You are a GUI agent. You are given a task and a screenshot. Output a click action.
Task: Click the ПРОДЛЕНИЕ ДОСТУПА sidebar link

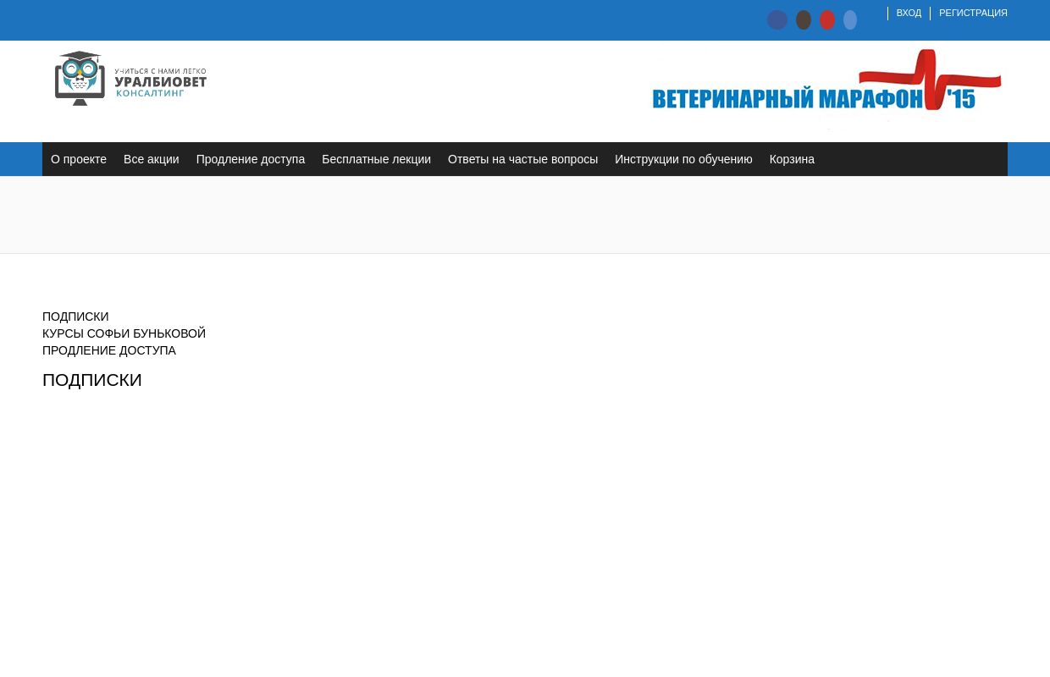pyautogui.click(x=109, y=350)
